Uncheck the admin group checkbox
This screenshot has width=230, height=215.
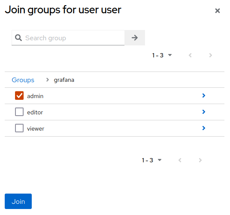(19, 96)
